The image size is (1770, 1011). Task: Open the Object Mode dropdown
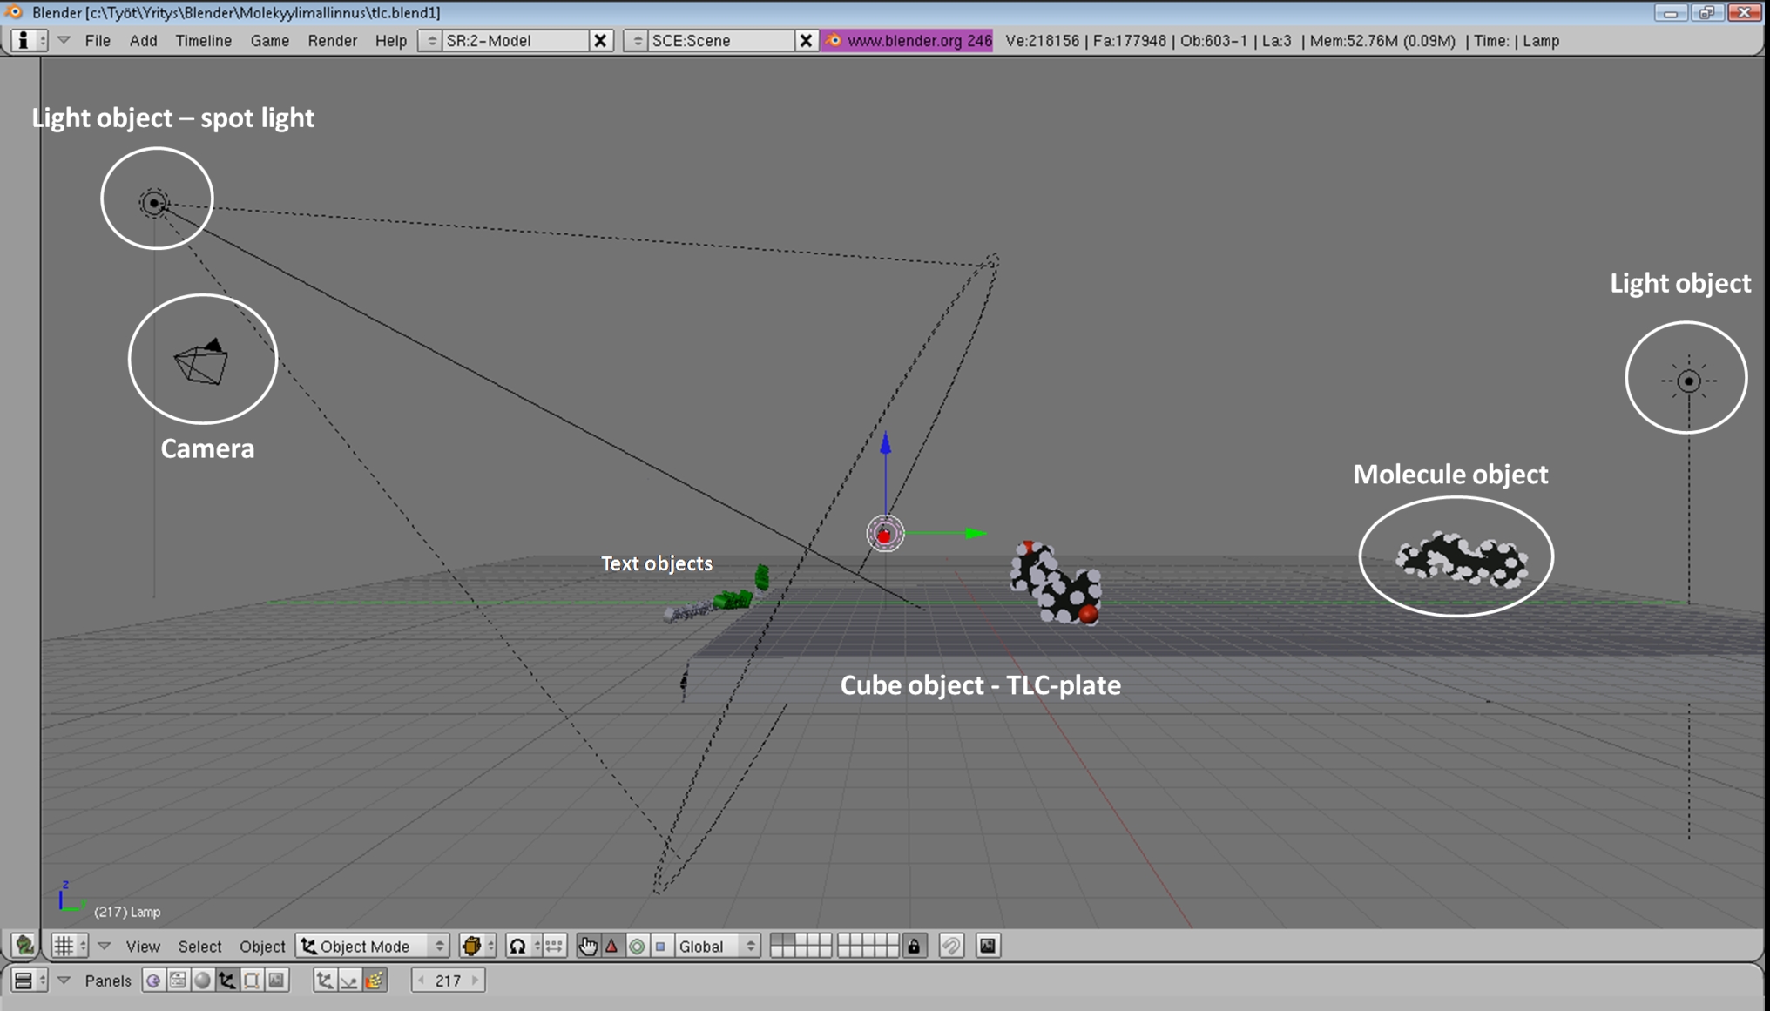pos(373,946)
